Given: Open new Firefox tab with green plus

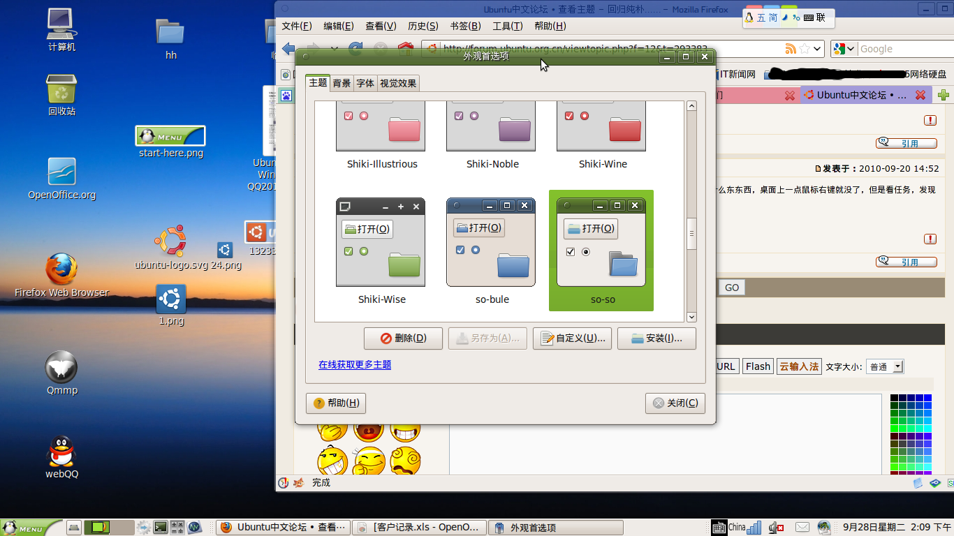Looking at the screenshot, I should coord(944,95).
